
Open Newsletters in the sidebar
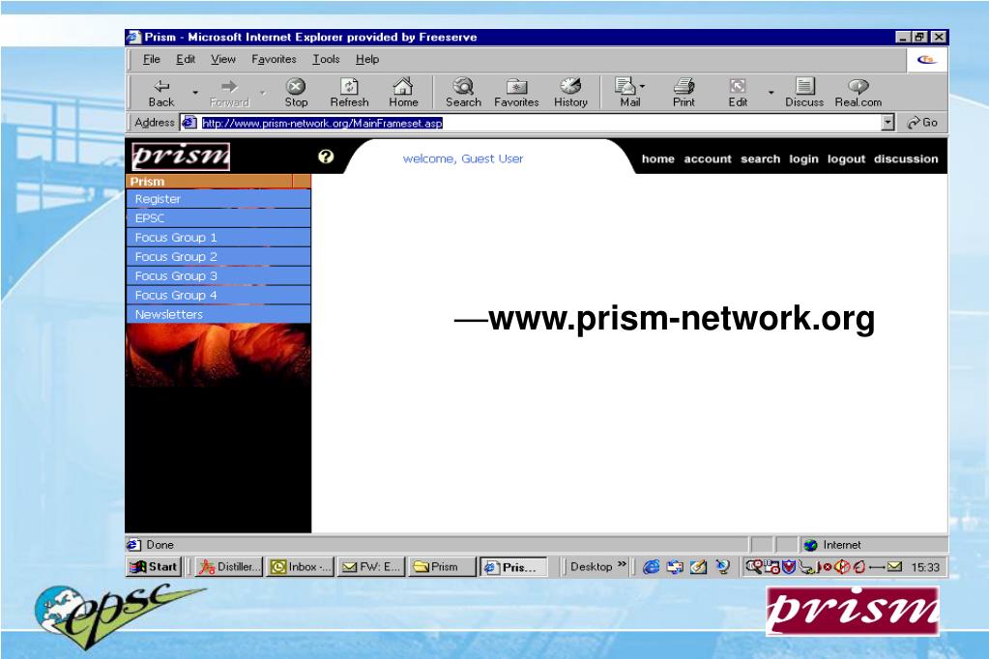click(x=218, y=314)
